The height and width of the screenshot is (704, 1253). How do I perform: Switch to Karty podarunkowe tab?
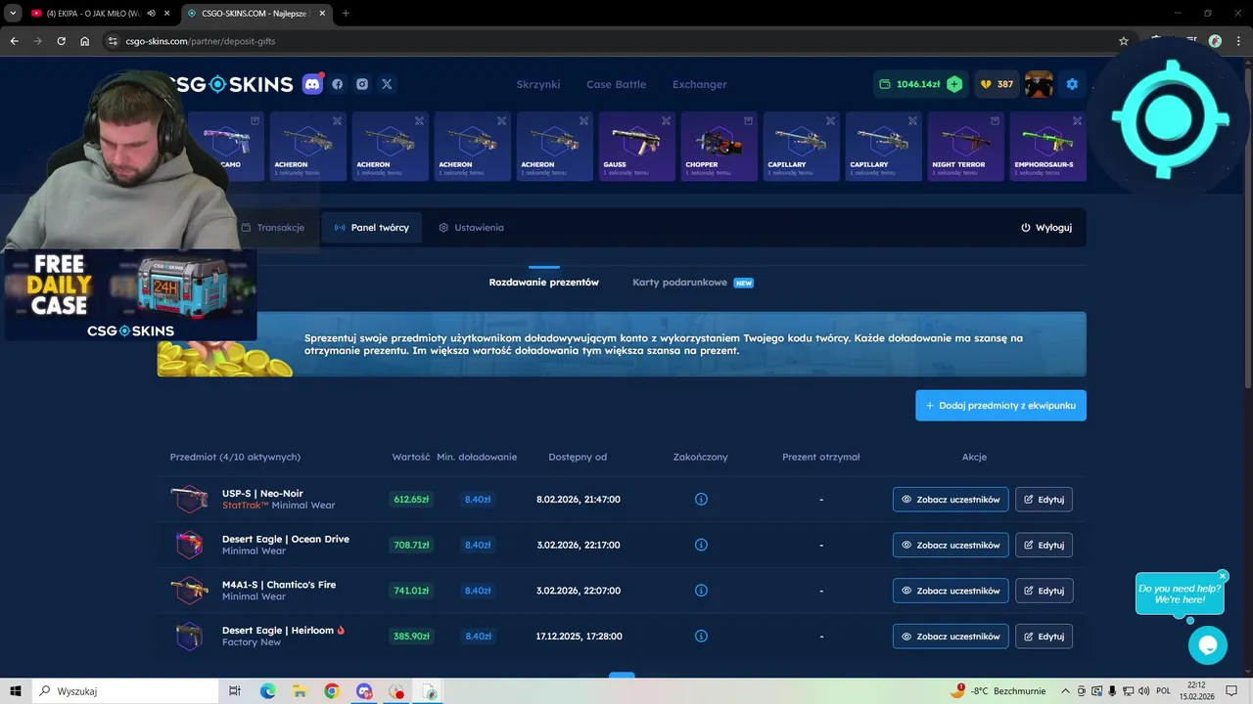pos(692,283)
